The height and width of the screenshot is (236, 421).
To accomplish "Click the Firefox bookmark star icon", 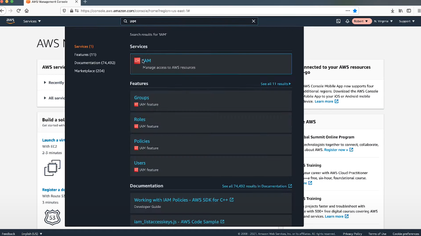I will (x=355, y=11).
